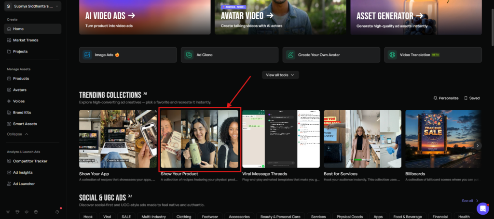Toggle the Saved collections bookmark
The width and height of the screenshot is (494, 219).
pyautogui.click(x=472, y=98)
